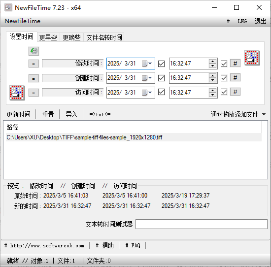Image resolution: width=271 pixels, height=267 pixels.
Task: Toggle the 访问时间 time checkbox
Action: (x=224, y=92)
